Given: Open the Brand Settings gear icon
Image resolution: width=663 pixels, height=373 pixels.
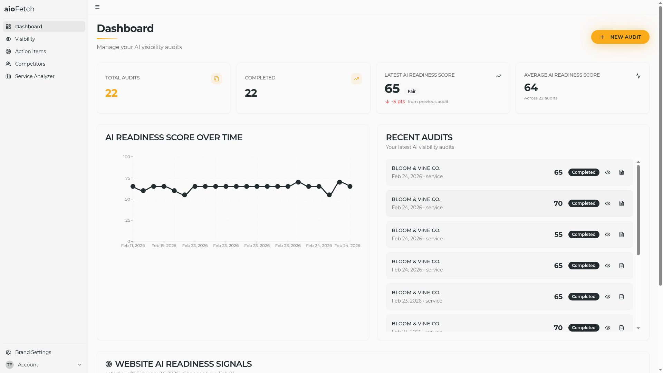Looking at the screenshot, I should 9,352.
